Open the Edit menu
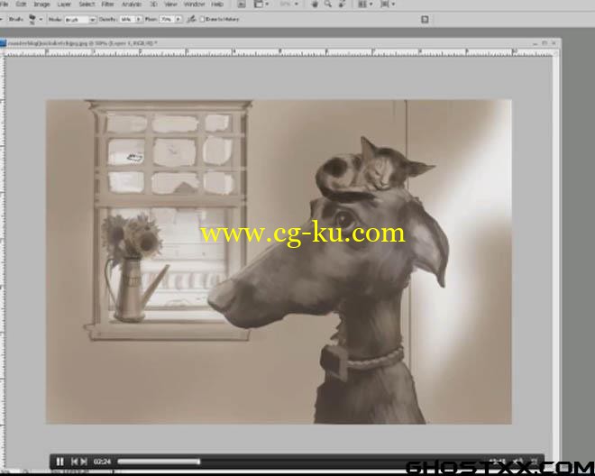Viewport: 595px width, 476px height. pyautogui.click(x=21, y=5)
